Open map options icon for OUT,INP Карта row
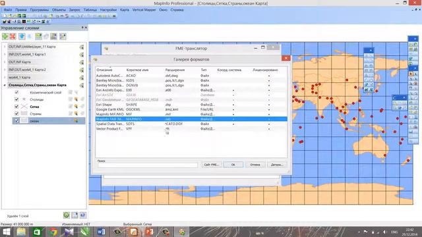The height and width of the screenshot is (237, 422). click(81, 63)
